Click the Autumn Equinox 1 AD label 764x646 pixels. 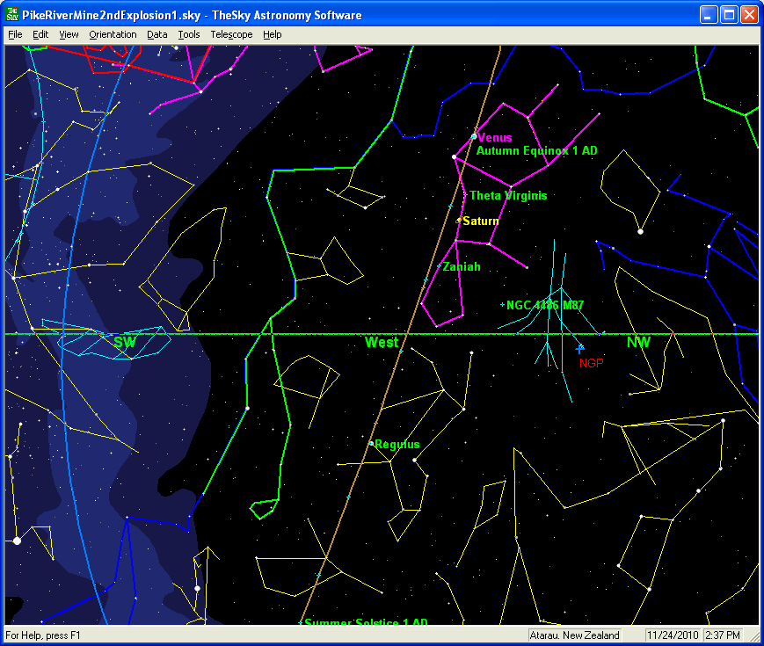click(536, 151)
